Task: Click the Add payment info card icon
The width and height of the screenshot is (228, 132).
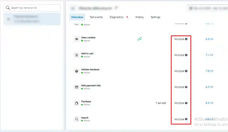Action: click(x=77, y=87)
